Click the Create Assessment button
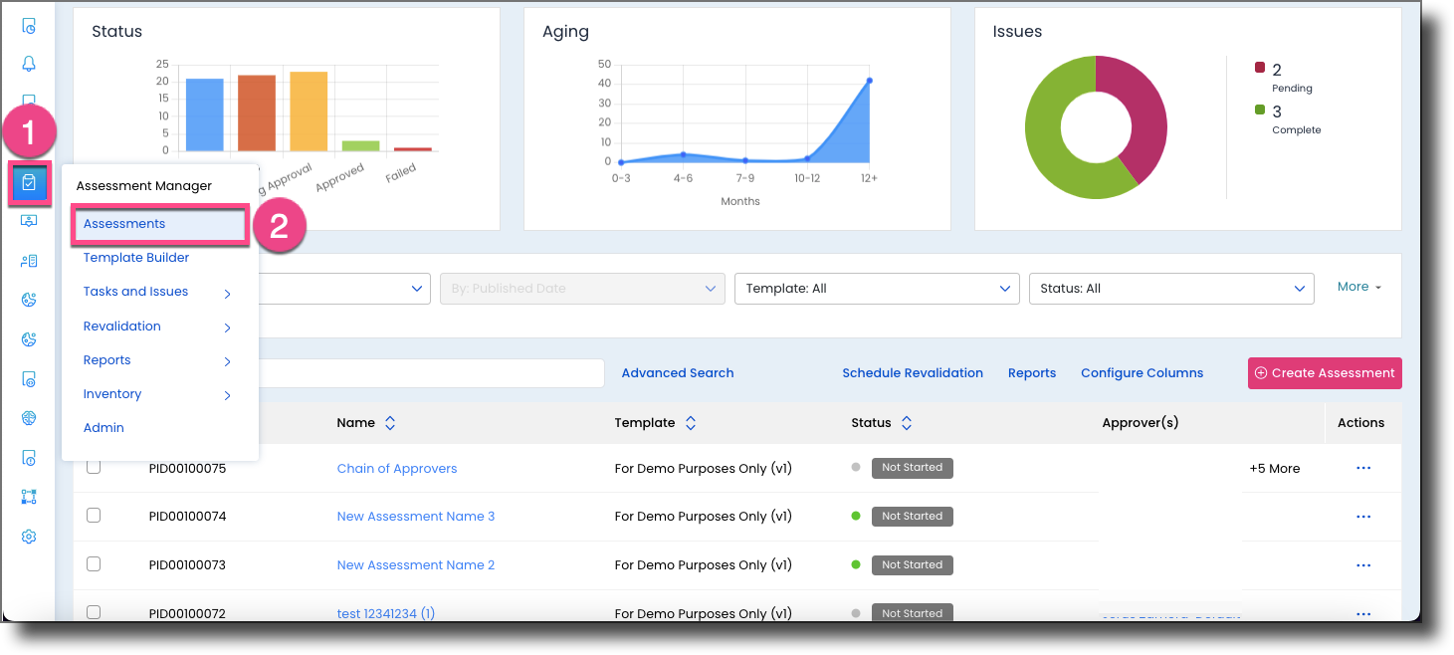The width and height of the screenshot is (1454, 655). coord(1324,372)
